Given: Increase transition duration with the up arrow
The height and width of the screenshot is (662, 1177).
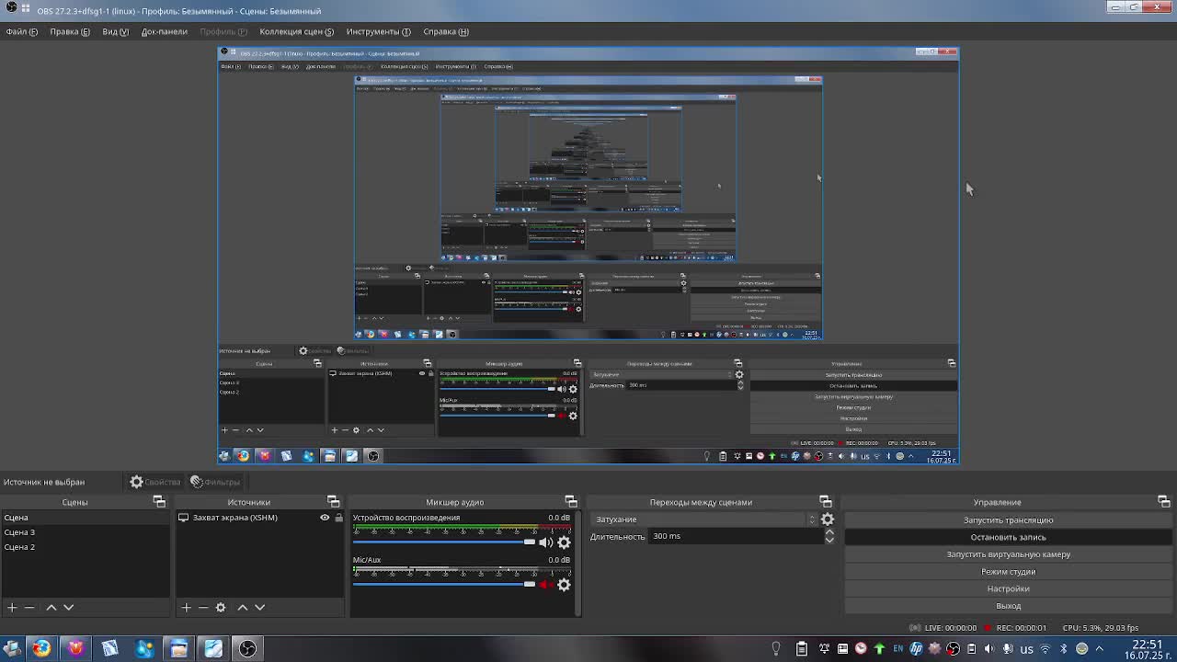Looking at the screenshot, I should coord(829,532).
